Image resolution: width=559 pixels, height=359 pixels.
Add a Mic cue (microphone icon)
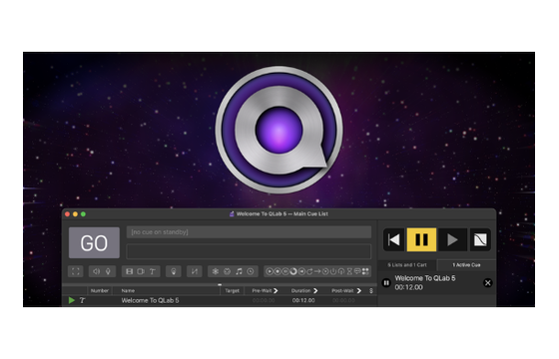coord(108,271)
